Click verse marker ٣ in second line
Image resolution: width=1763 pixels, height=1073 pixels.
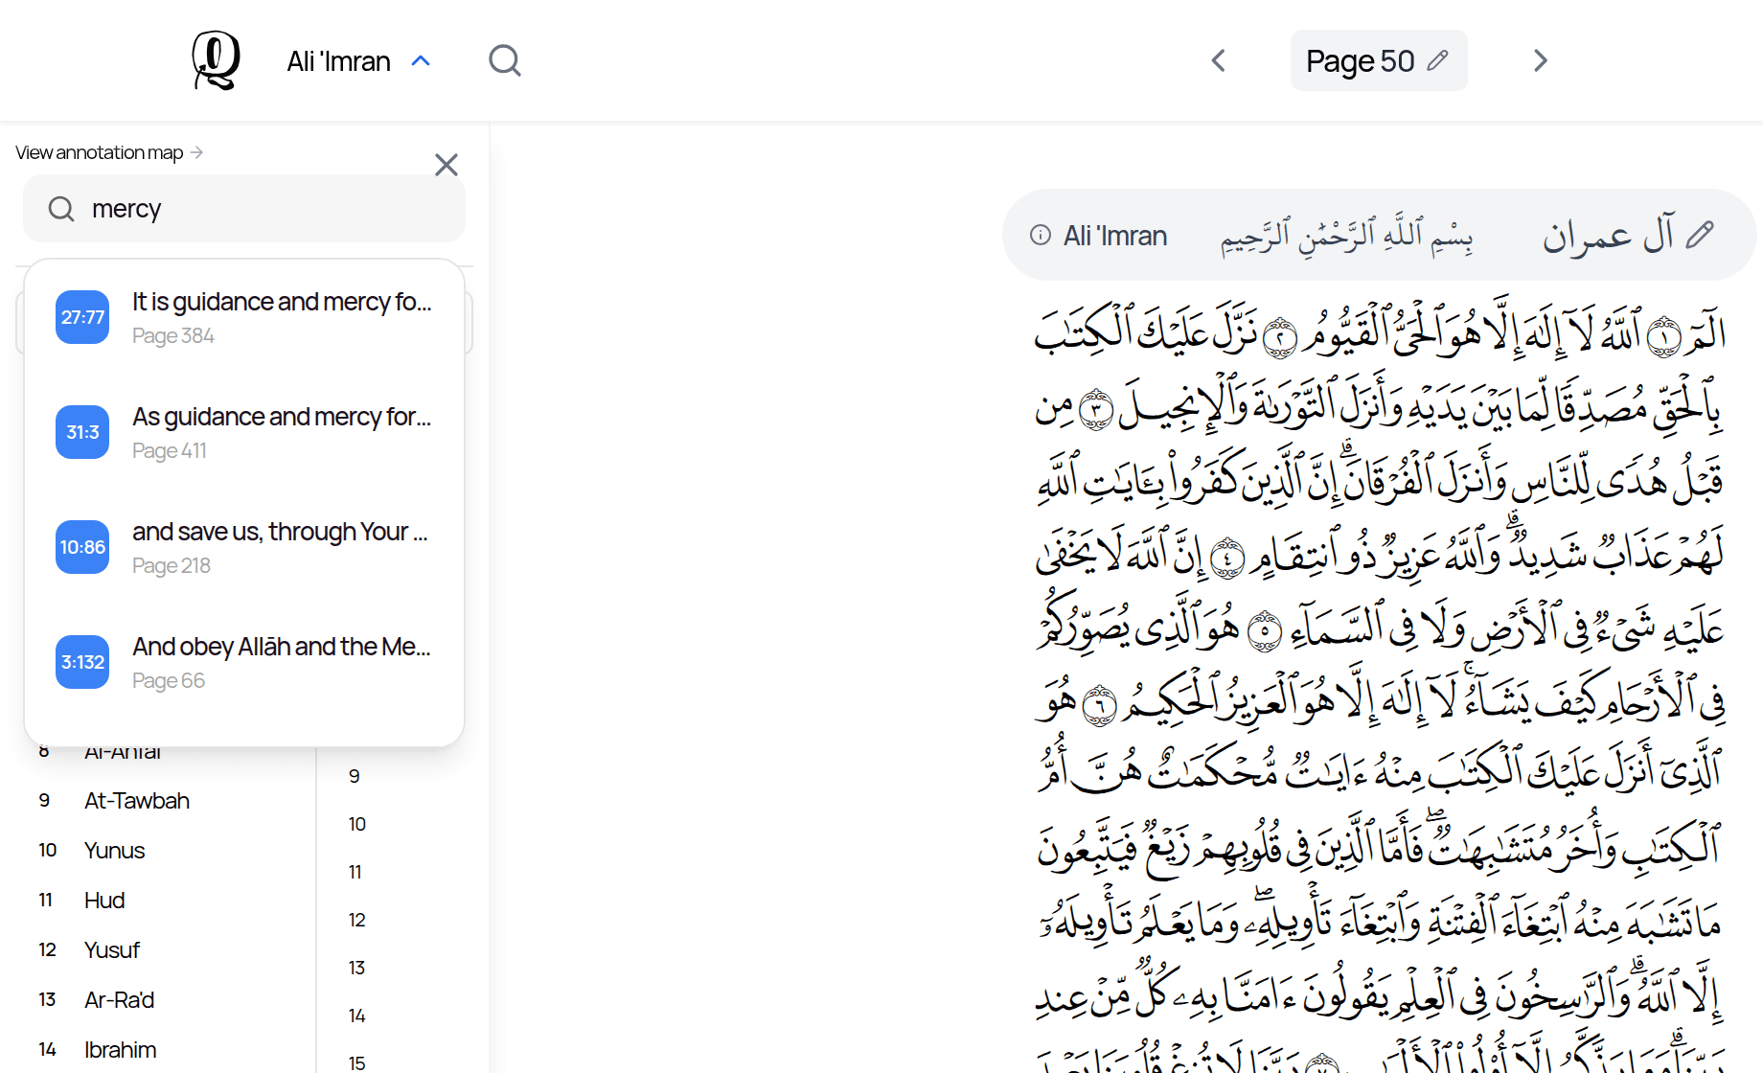click(x=1097, y=410)
